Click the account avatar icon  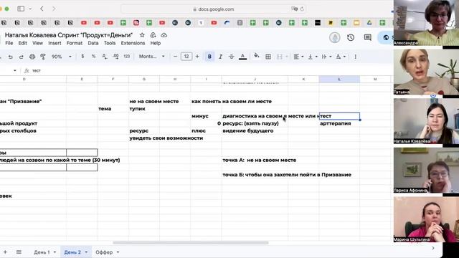click(x=335, y=37)
